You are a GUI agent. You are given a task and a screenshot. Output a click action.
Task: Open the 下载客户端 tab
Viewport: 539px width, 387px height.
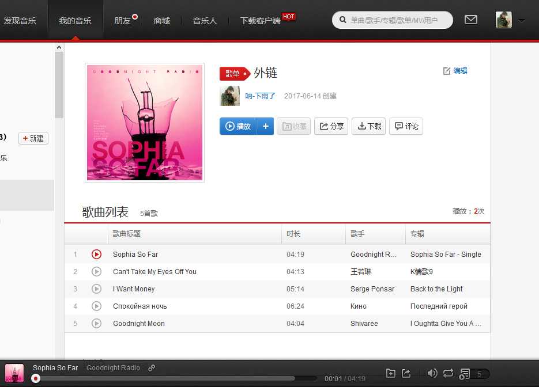[x=260, y=21]
